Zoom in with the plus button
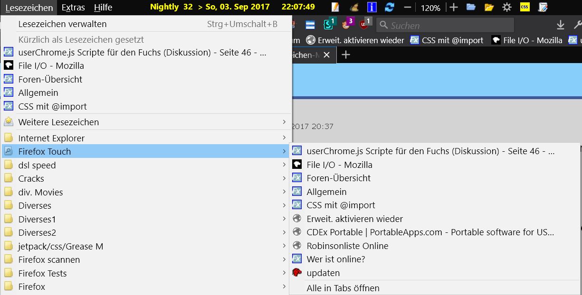This screenshot has height=295, width=582. (x=454, y=7)
